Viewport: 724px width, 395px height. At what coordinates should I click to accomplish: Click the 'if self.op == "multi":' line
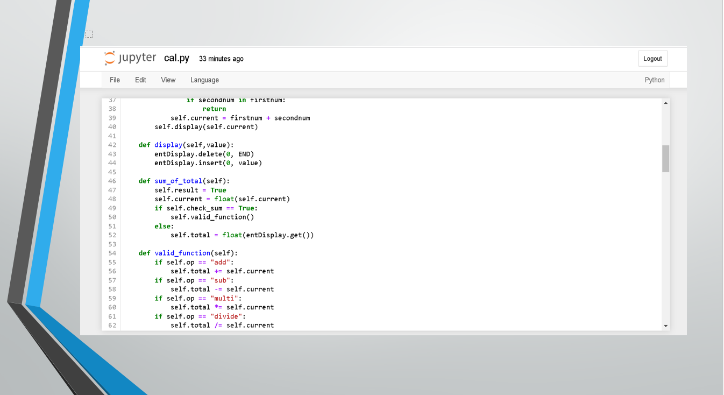click(198, 298)
